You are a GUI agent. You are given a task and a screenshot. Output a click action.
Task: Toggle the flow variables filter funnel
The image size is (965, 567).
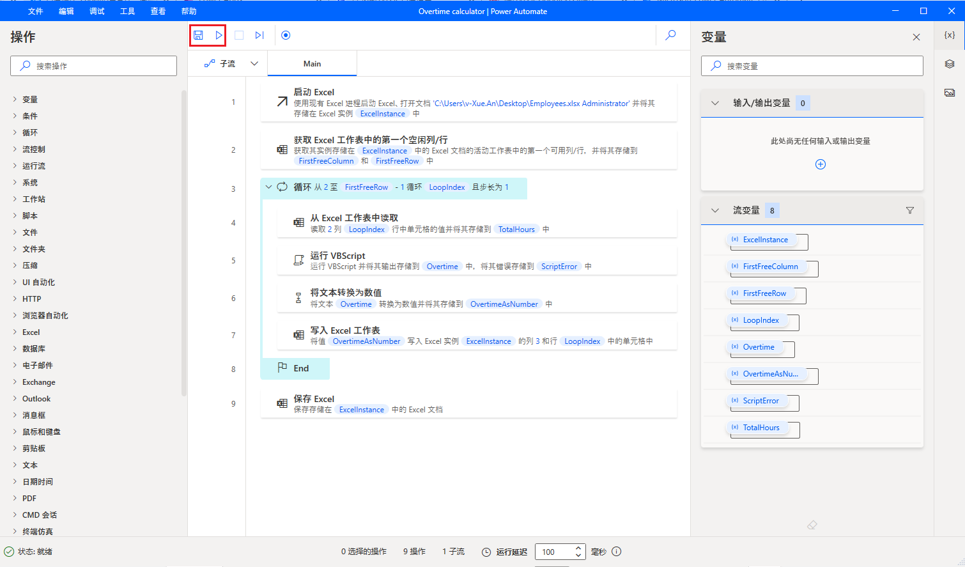pos(909,210)
